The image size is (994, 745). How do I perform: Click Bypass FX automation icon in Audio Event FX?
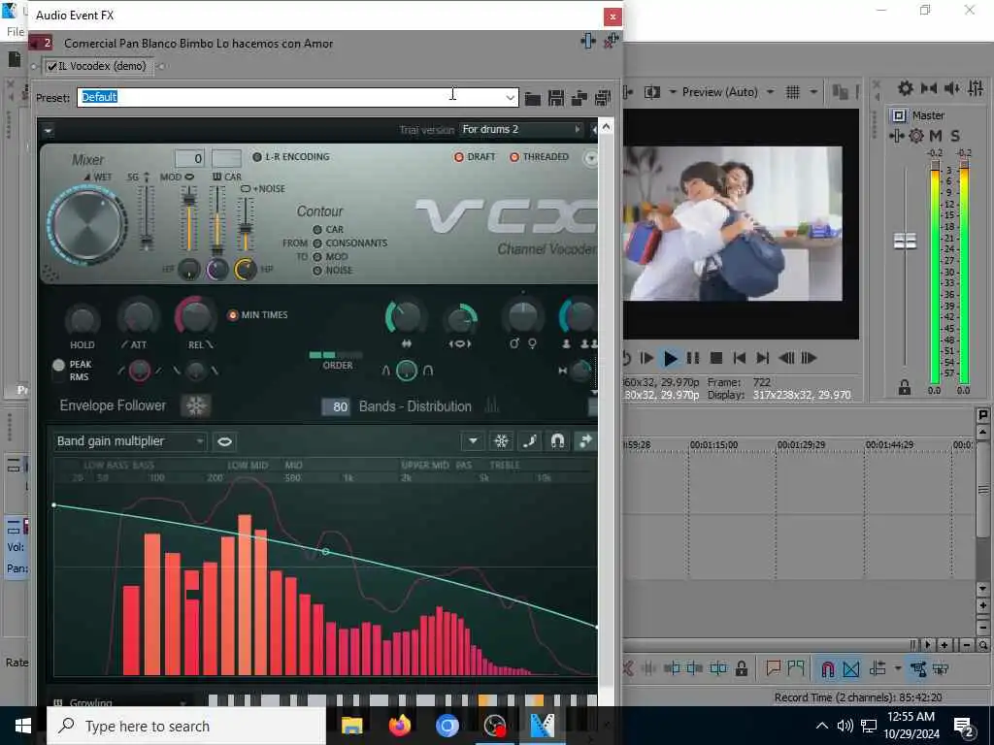pos(588,41)
